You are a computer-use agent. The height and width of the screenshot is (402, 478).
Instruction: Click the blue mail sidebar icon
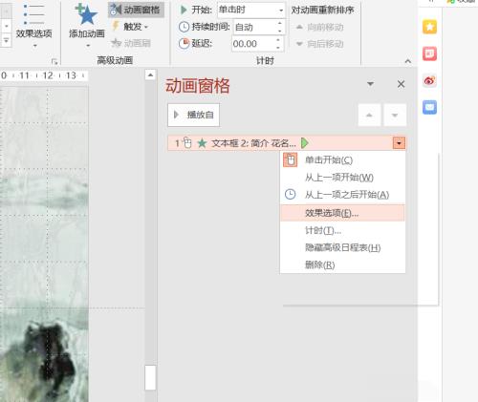[x=429, y=107]
